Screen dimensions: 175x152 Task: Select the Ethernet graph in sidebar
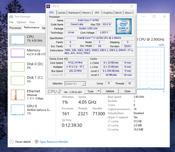(17, 94)
